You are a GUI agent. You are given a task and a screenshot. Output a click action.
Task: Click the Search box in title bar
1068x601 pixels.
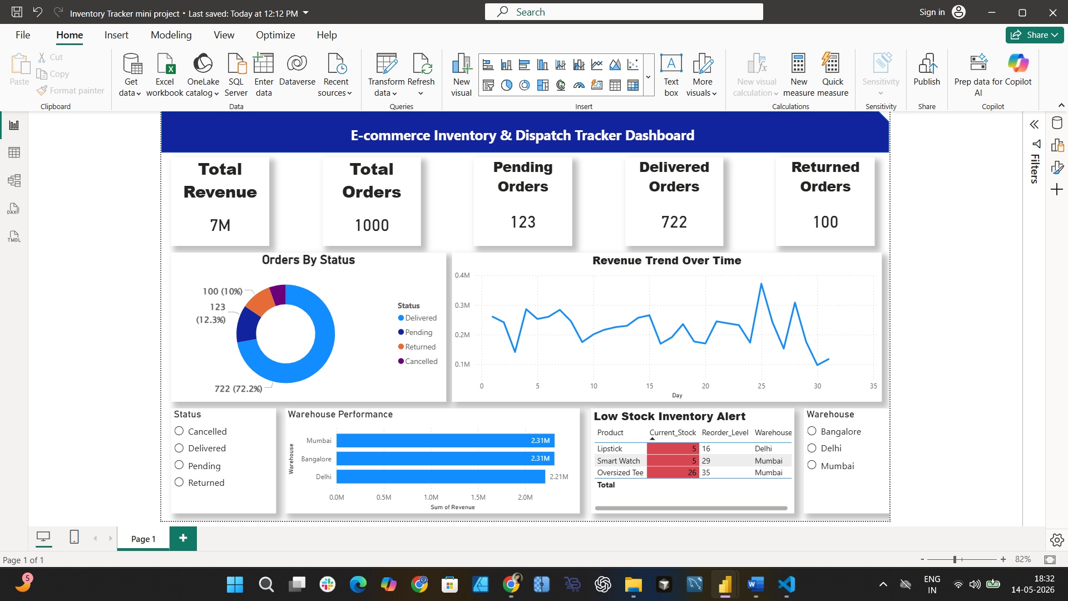(624, 12)
